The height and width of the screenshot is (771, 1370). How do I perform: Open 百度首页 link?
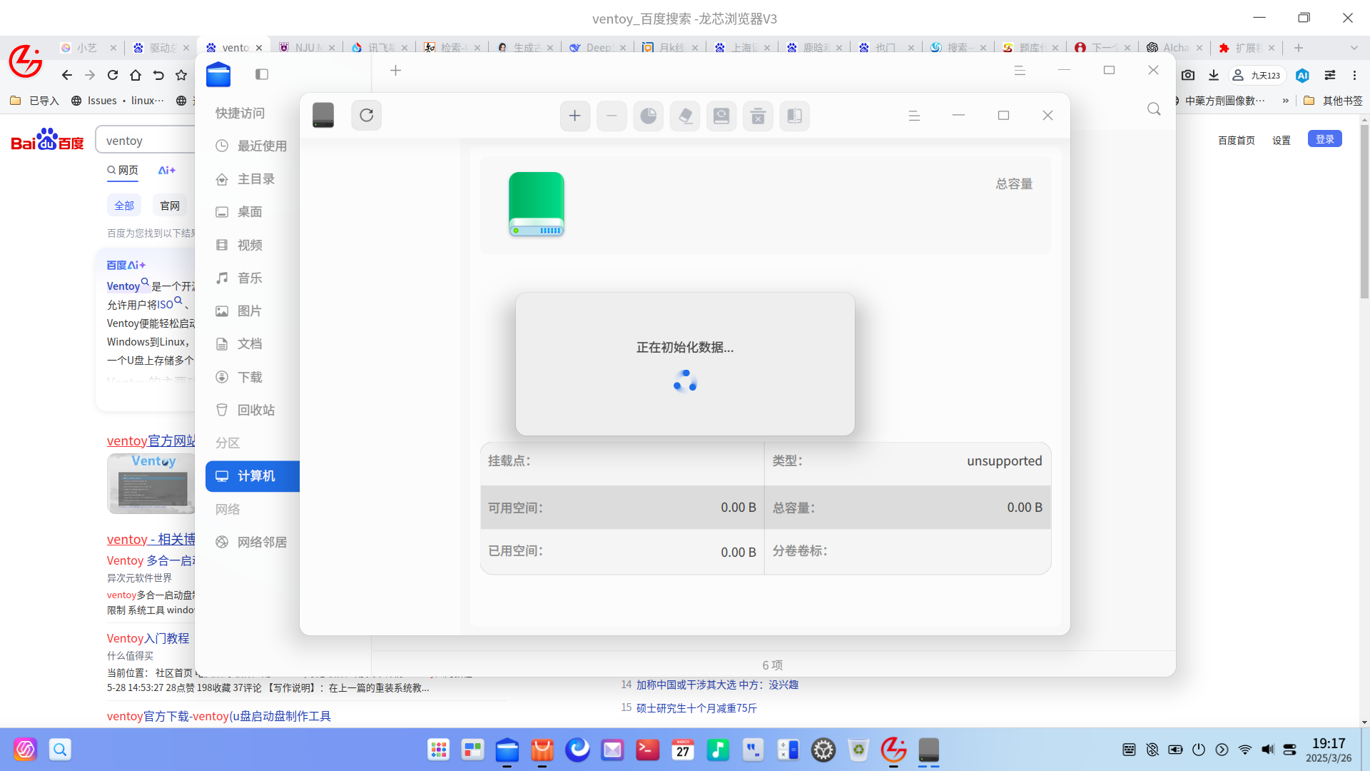[1237, 140]
